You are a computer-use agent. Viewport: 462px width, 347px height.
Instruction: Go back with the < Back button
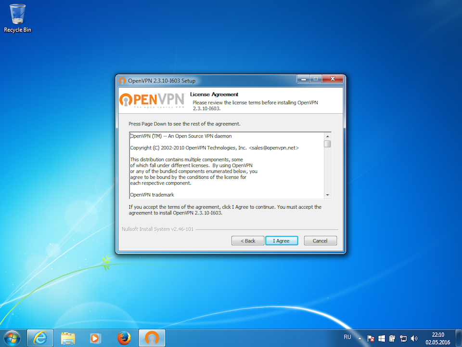pos(247,240)
